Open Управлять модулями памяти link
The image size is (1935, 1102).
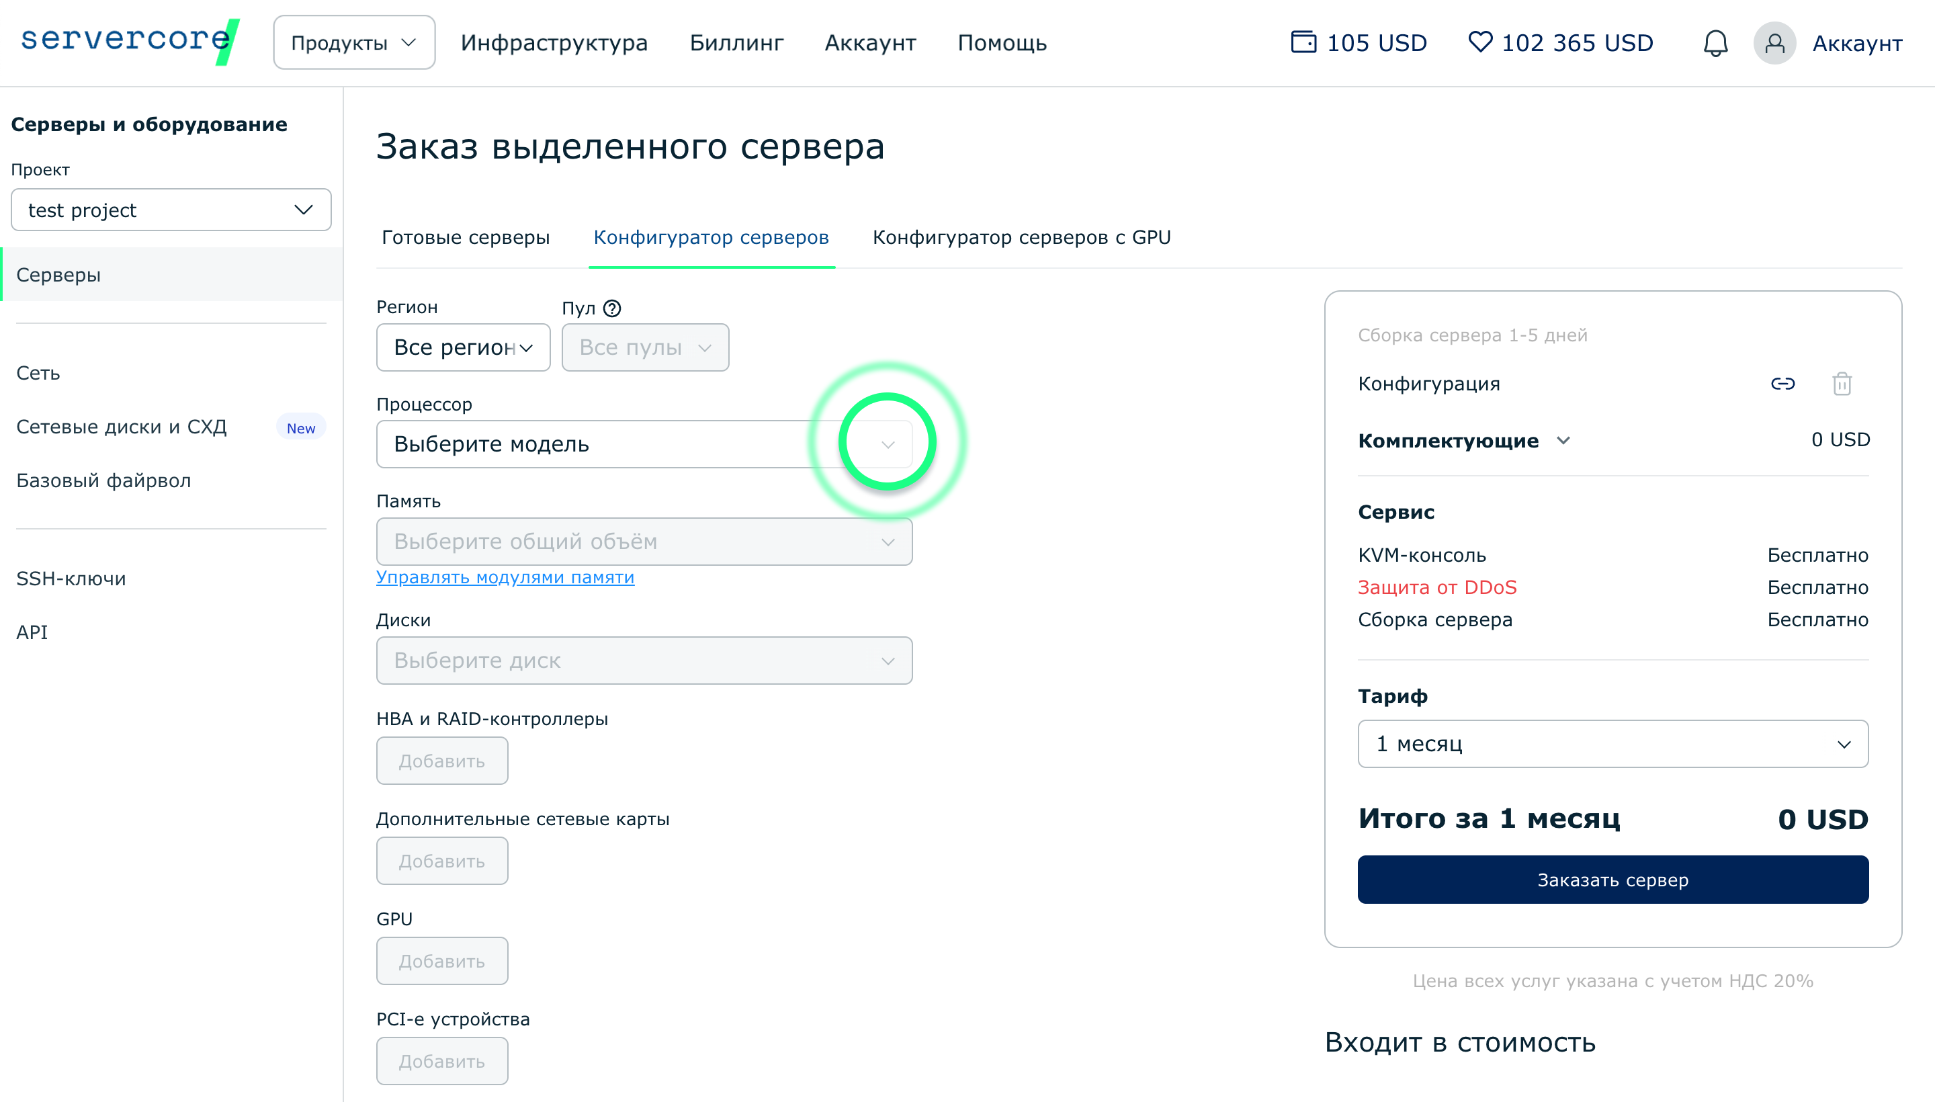click(x=505, y=577)
